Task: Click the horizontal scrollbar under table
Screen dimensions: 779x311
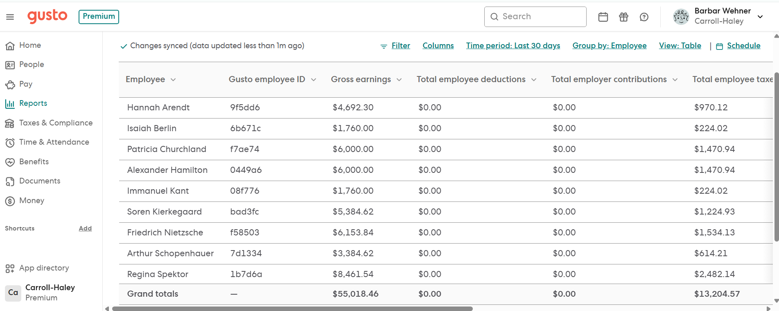Action: [x=292, y=309]
